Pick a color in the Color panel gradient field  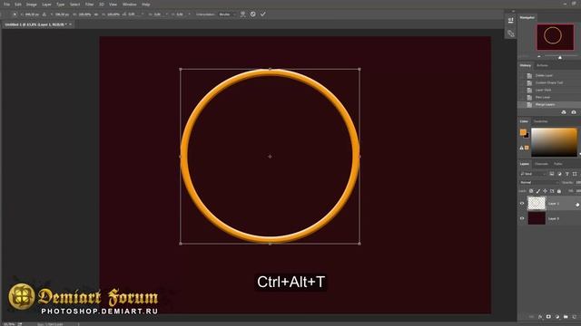[x=555, y=142]
